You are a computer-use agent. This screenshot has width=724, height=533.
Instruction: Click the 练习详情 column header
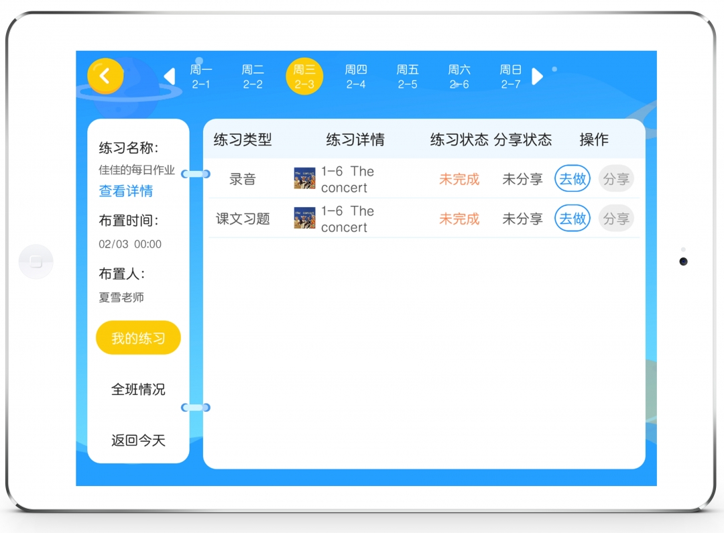(355, 139)
